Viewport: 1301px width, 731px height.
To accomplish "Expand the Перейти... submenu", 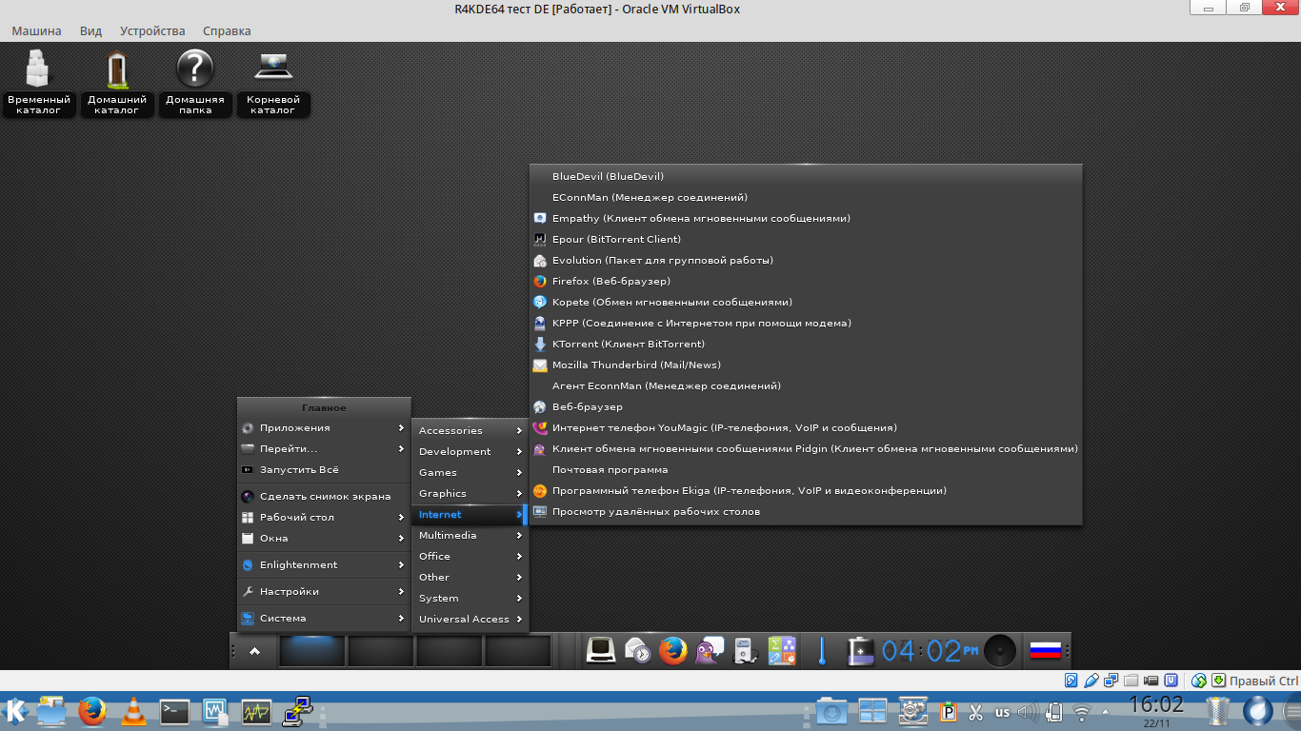I will 324,449.
